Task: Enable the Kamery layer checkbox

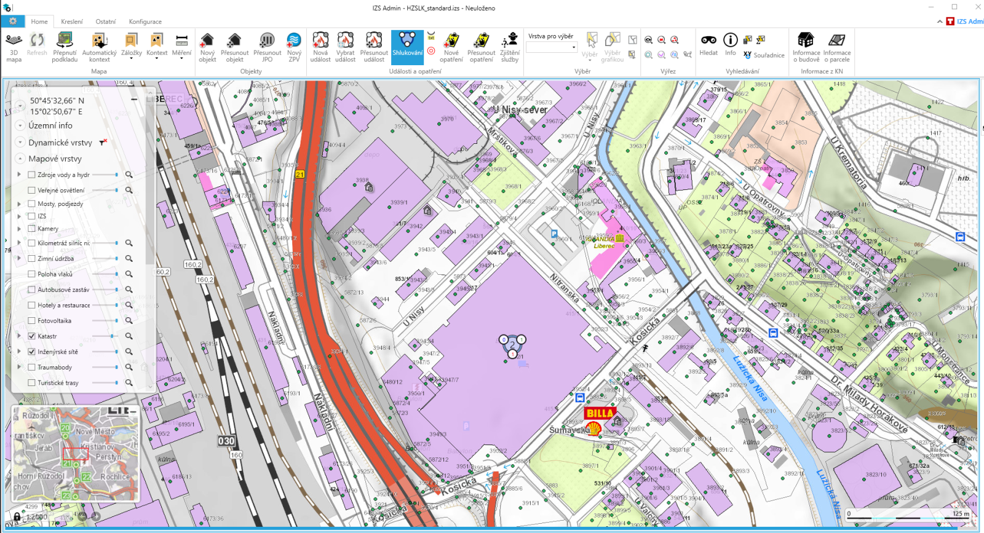Action: point(32,229)
